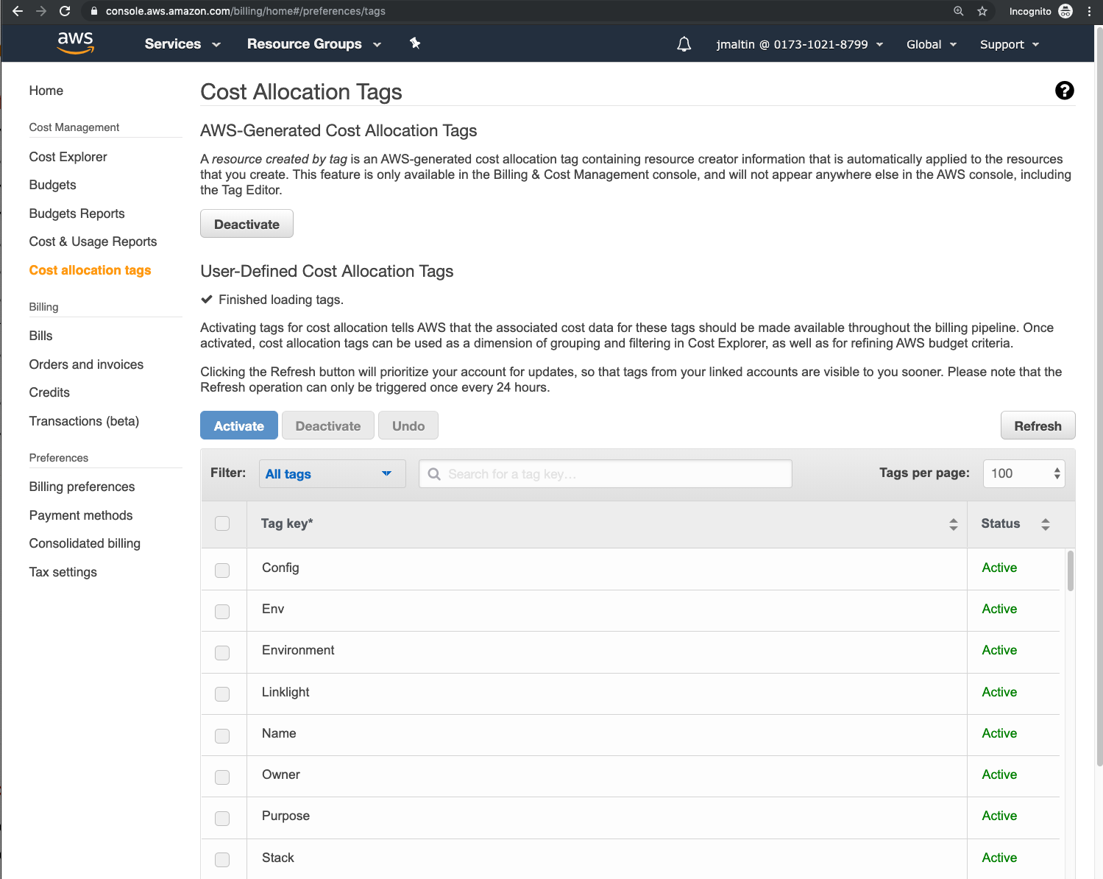1103x879 pixels.
Task: Click the Incognito profile icon
Action: pos(1065,11)
